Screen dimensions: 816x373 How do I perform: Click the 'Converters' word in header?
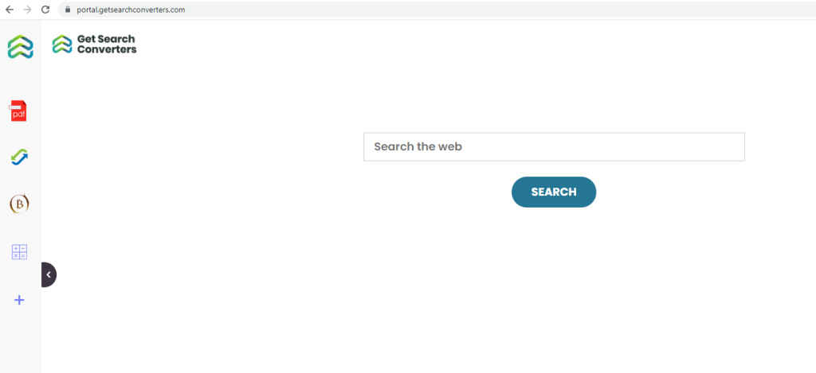(107, 49)
